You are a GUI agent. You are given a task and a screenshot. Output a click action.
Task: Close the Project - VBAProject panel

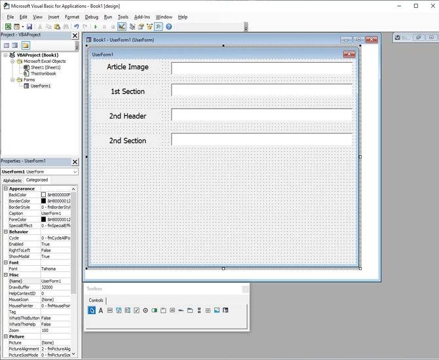(x=75, y=35)
